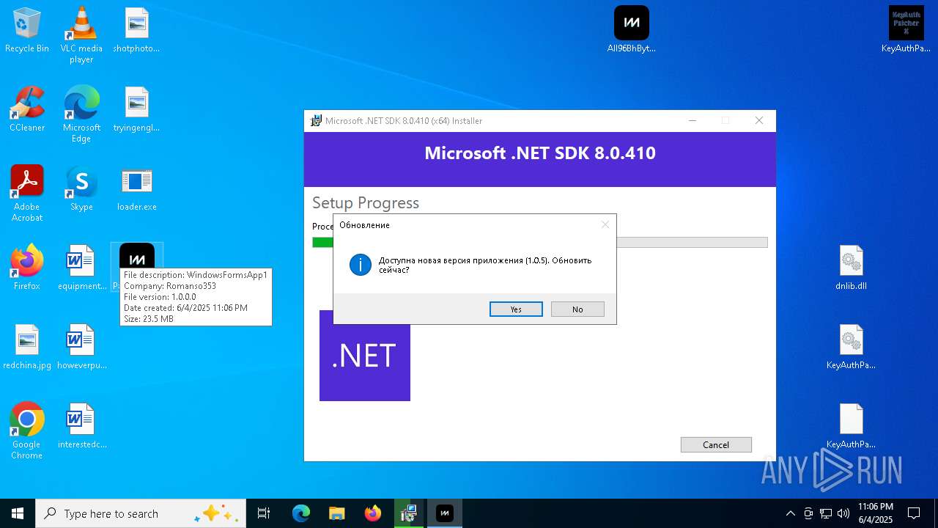Select the All96BhByt application icon
The image size is (938, 528).
pyautogui.click(x=631, y=31)
